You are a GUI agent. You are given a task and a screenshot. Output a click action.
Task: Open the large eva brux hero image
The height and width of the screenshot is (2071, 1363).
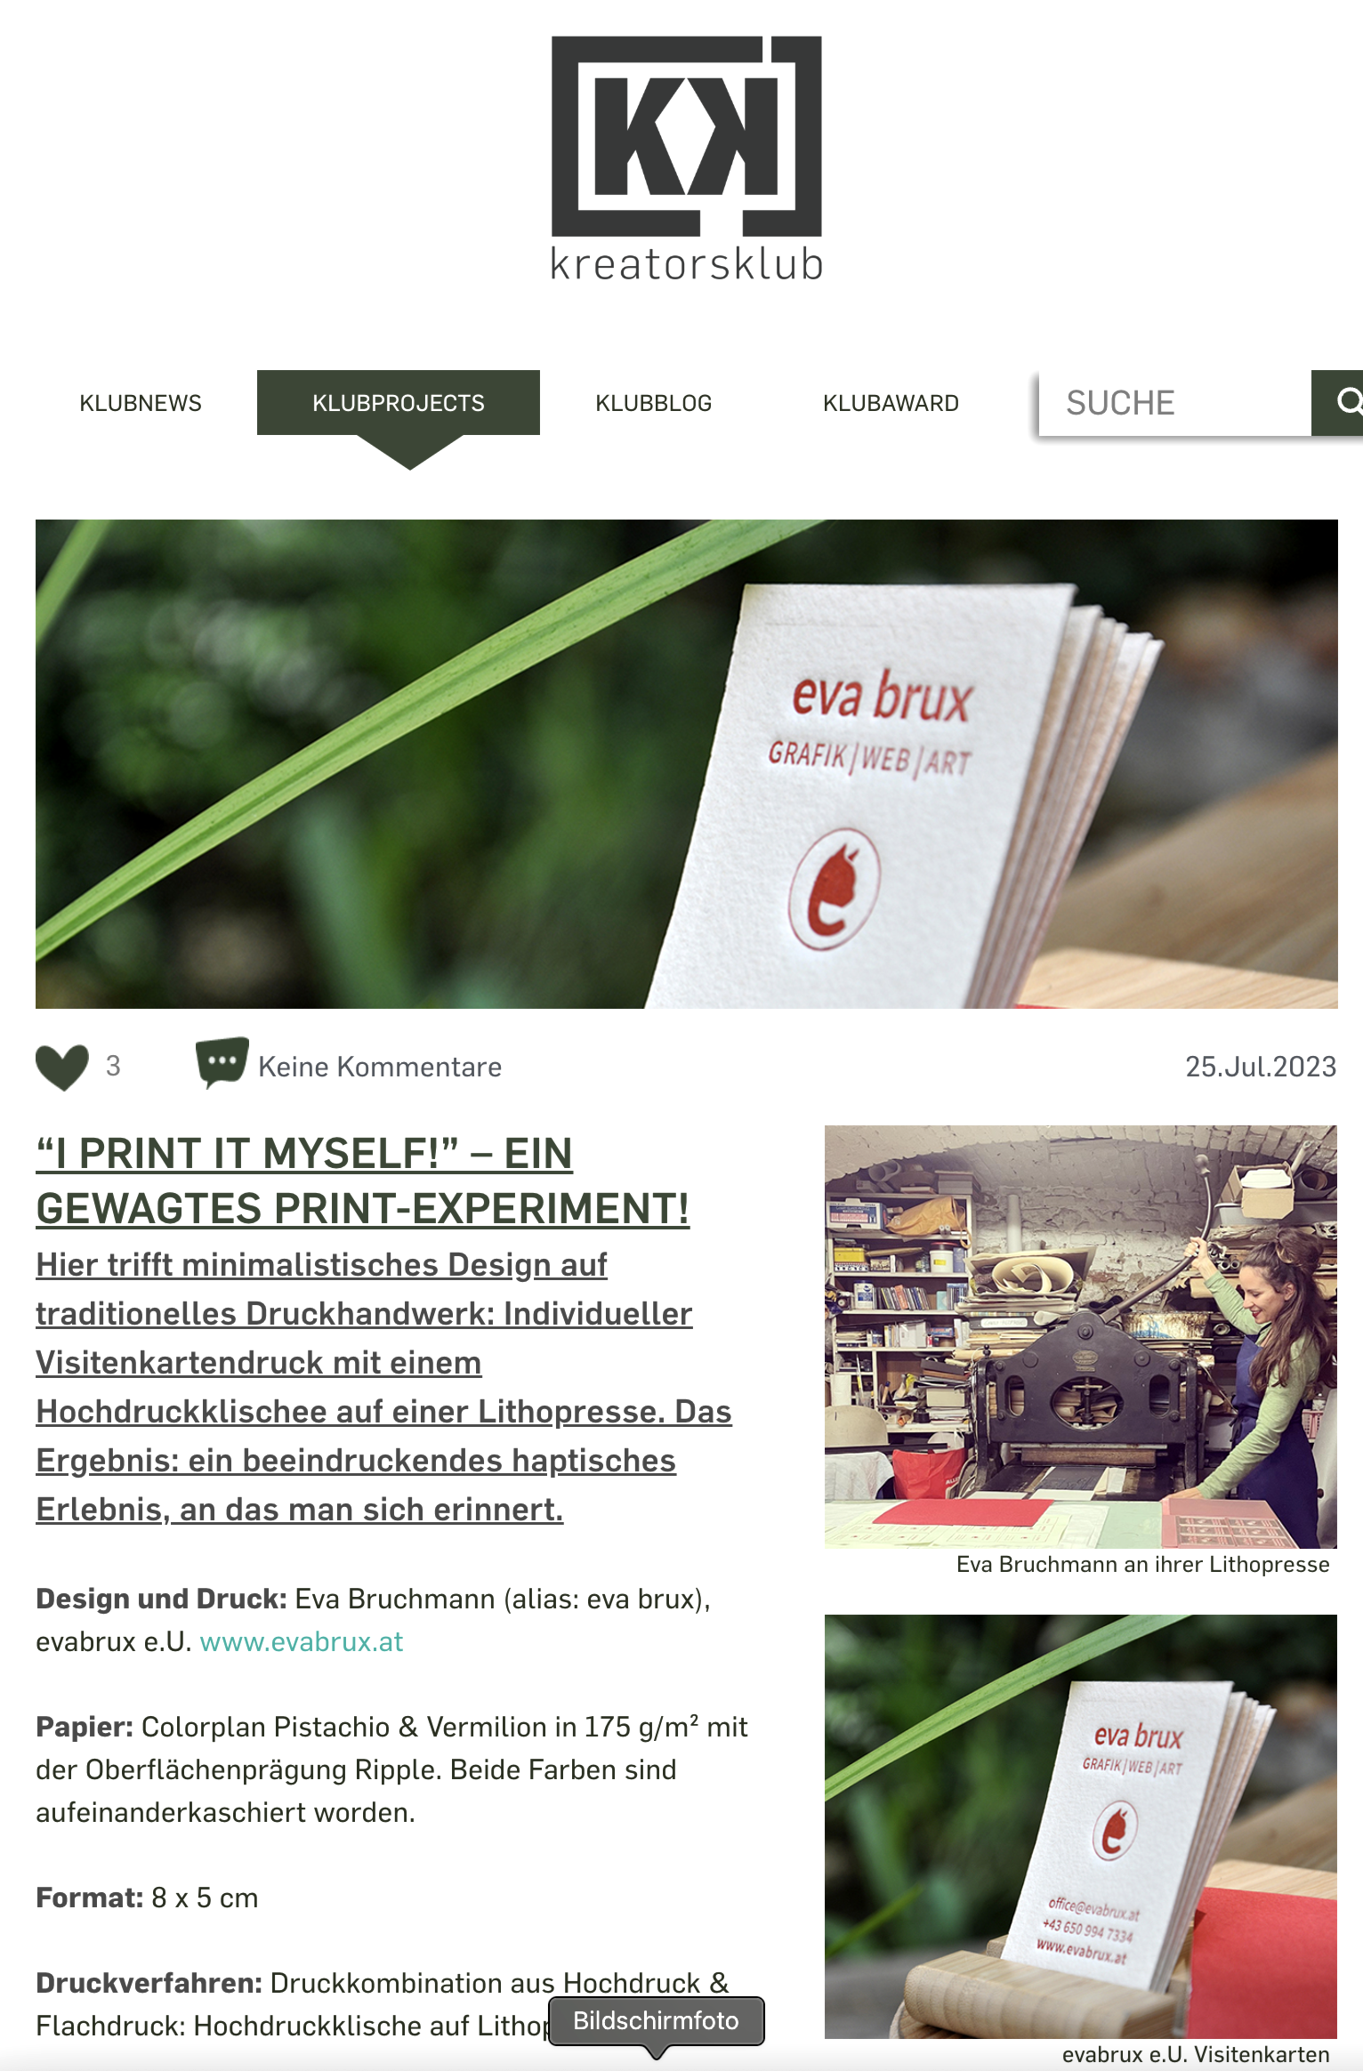click(687, 763)
